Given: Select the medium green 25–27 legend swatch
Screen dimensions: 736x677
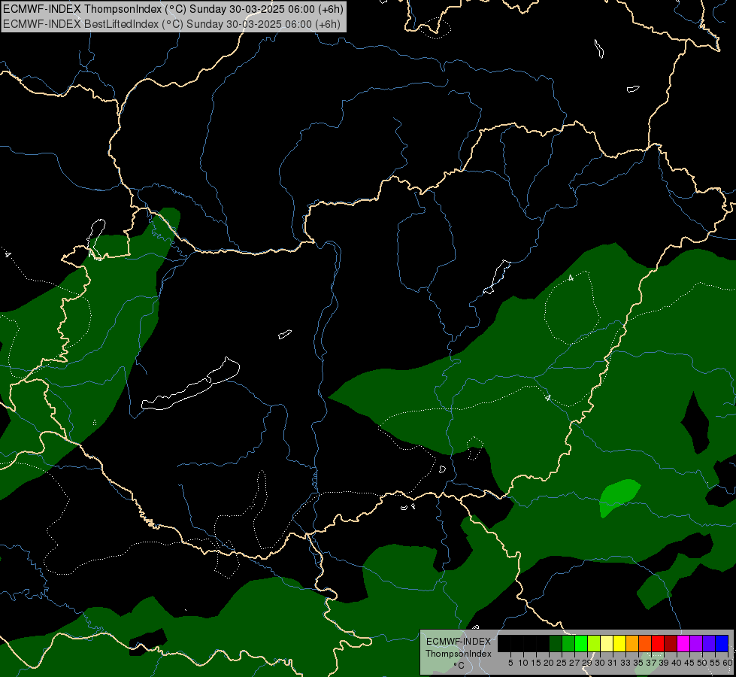Looking at the screenshot, I should [568, 643].
